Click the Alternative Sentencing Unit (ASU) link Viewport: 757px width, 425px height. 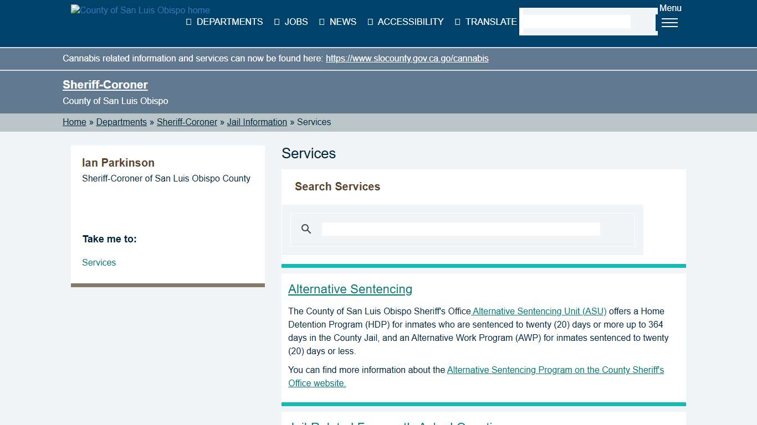[x=538, y=311]
